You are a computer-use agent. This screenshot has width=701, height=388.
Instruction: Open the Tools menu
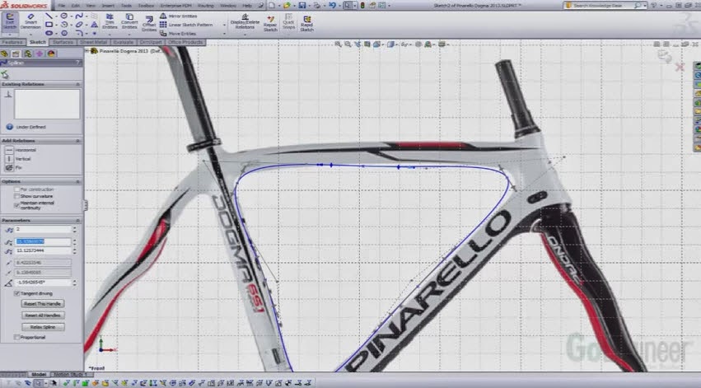coord(127,6)
